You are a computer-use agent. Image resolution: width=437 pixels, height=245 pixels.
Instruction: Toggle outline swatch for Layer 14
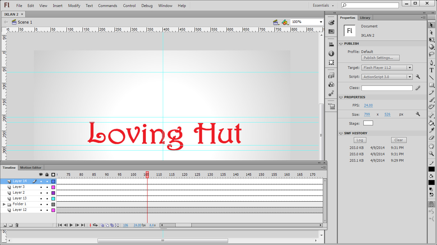pyautogui.click(x=53, y=182)
